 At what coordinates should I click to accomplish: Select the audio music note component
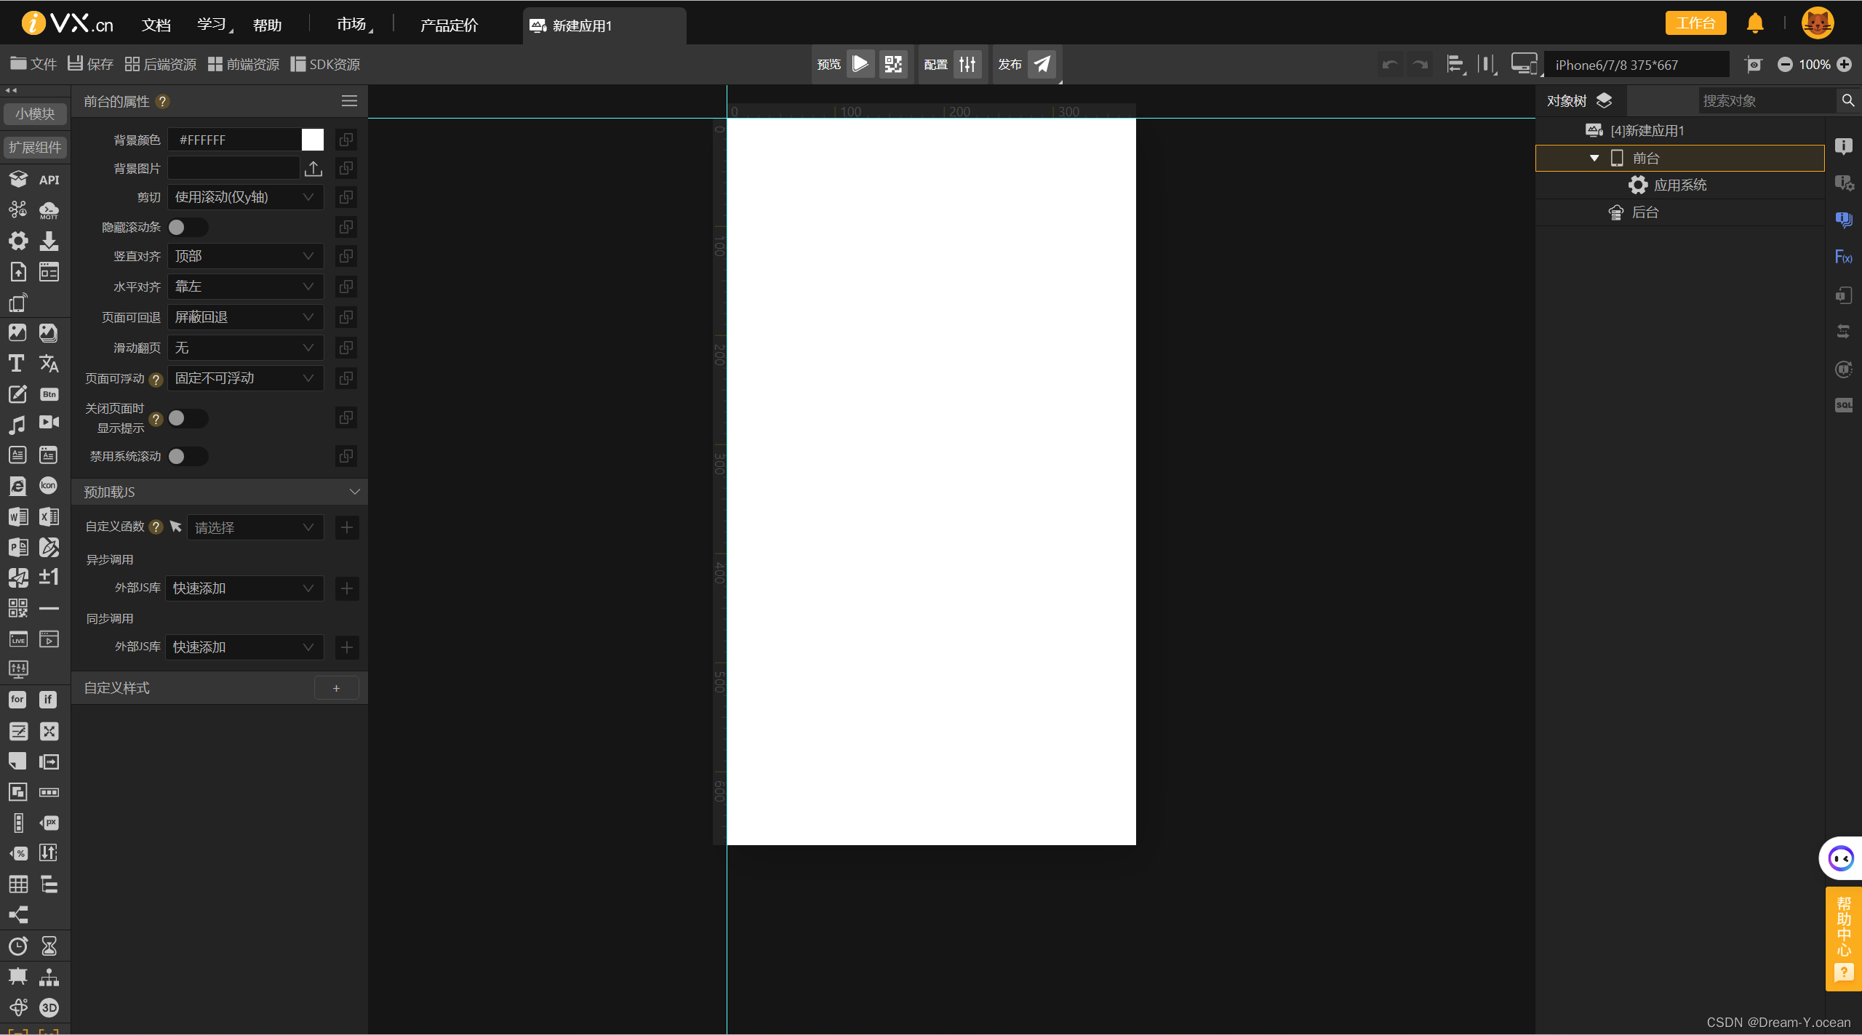(17, 424)
